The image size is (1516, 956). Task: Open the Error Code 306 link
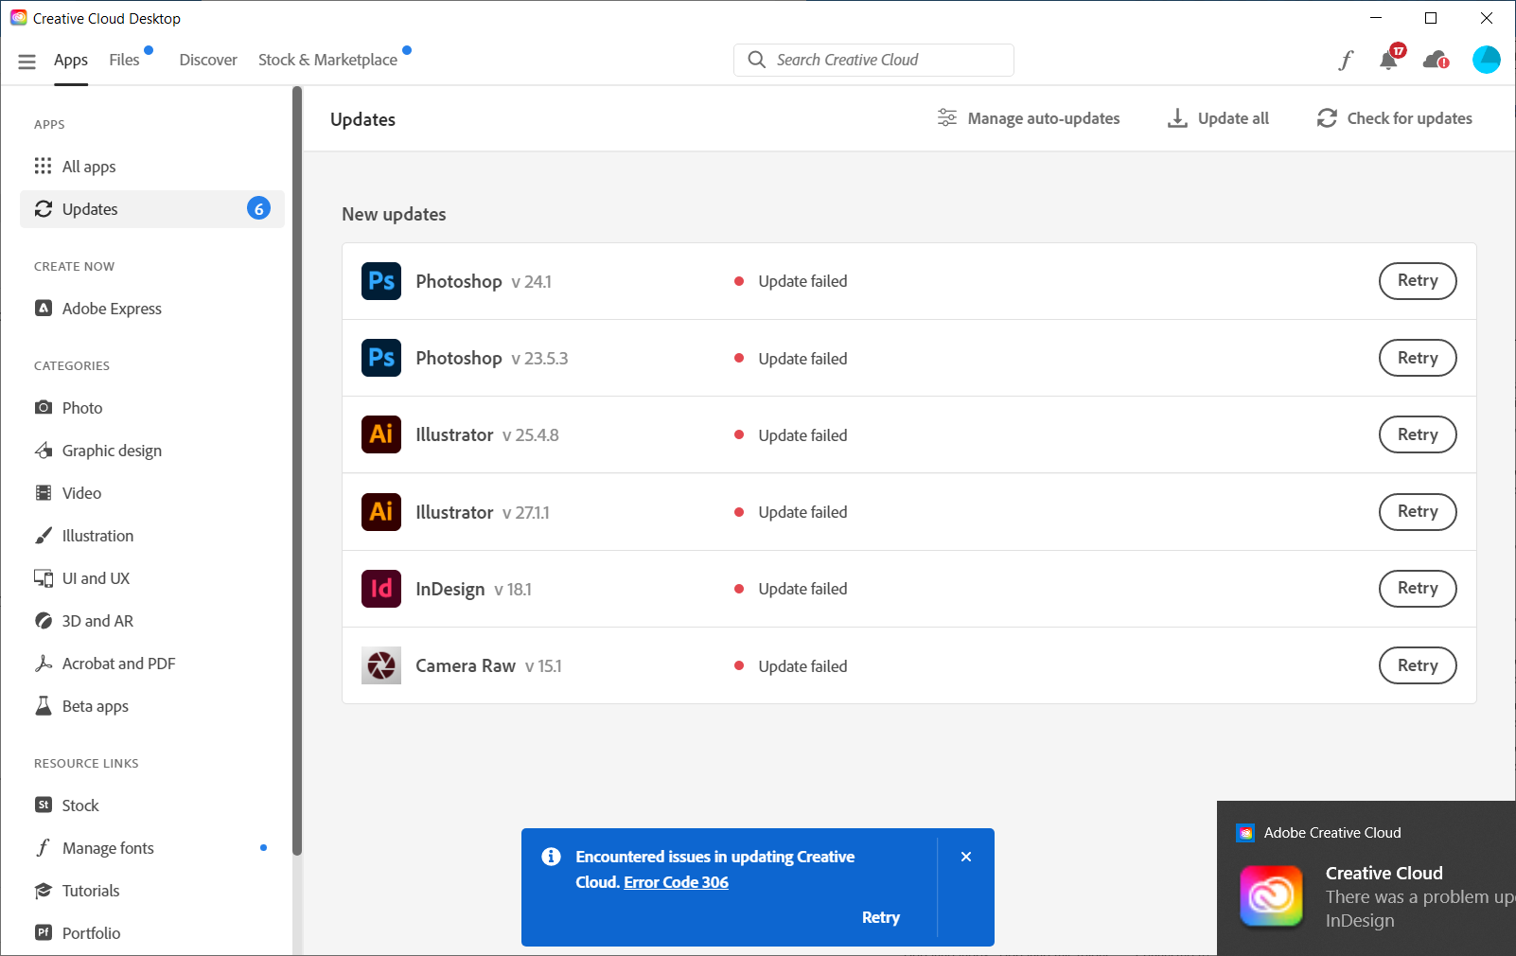(675, 882)
